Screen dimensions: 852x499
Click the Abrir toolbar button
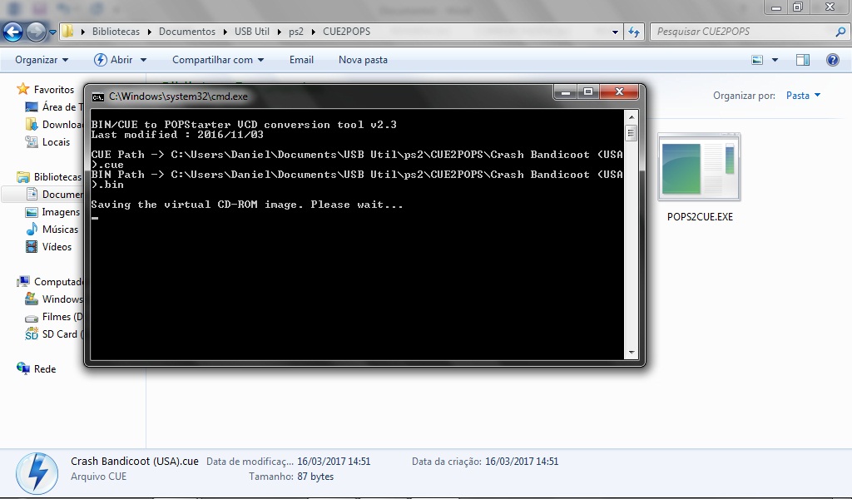(121, 60)
